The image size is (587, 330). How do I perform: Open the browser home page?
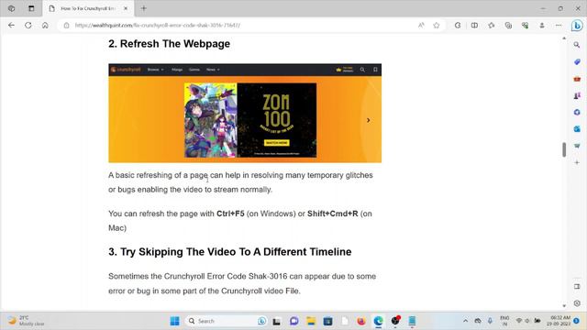[x=45, y=26]
